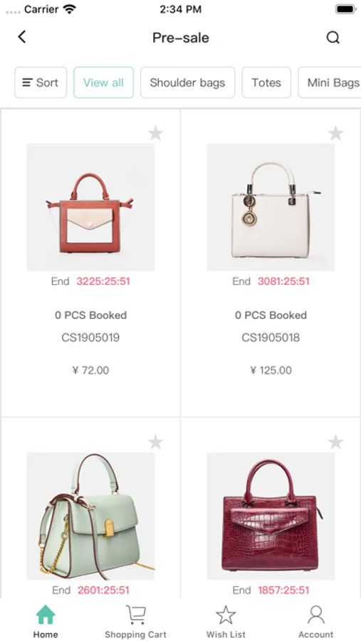The height and width of the screenshot is (641, 361).
Task: Tap the back arrow icon
Action: point(22,37)
